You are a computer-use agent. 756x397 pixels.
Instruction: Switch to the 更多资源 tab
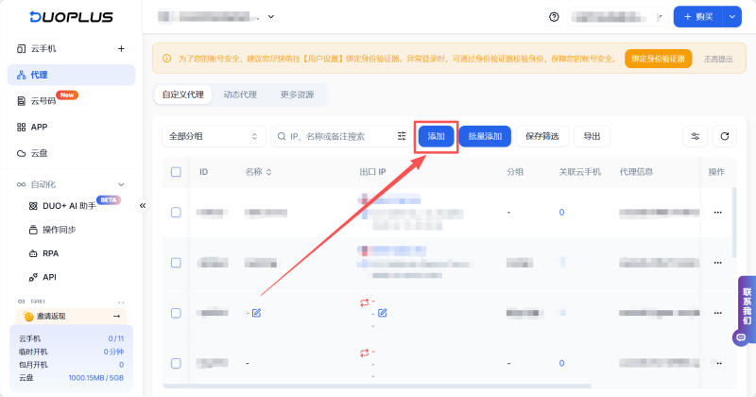click(x=296, y=95)
